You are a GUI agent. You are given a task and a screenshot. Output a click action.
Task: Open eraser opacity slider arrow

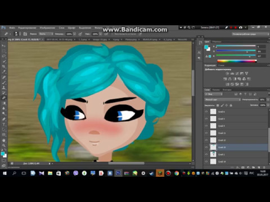pos(74,34)
